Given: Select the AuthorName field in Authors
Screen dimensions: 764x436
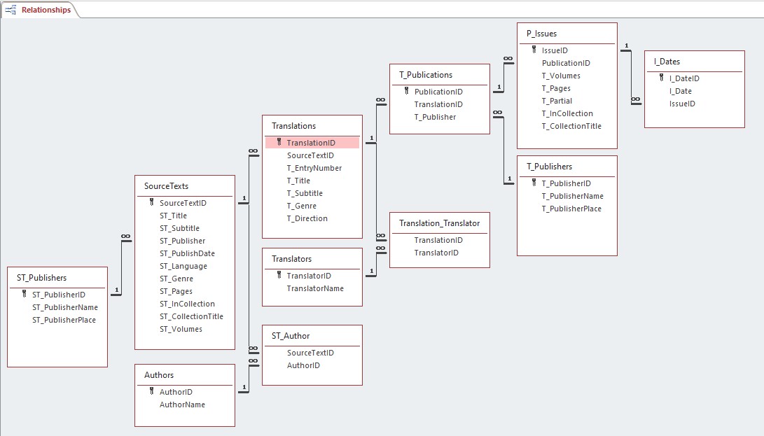Looking at the screenshot, I should (x=182, y=405).
